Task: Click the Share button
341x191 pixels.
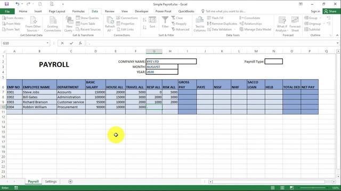Action: tap(331, 11)
